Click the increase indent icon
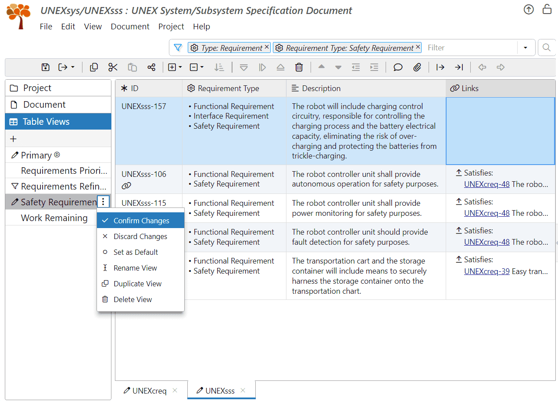 (x=374, y=67)
